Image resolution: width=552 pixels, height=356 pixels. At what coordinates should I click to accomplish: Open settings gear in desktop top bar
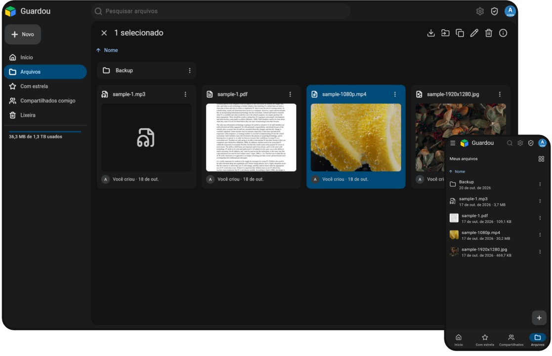point(480,11)
